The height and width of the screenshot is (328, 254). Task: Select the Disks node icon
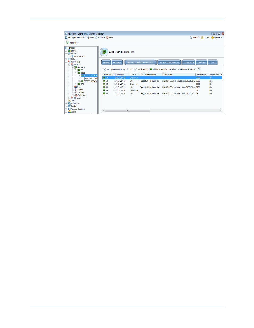click(x=69, y=59)
